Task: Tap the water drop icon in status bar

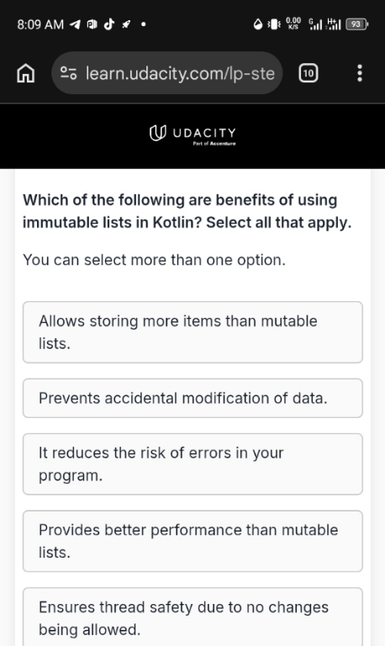Action: point(258,24)
